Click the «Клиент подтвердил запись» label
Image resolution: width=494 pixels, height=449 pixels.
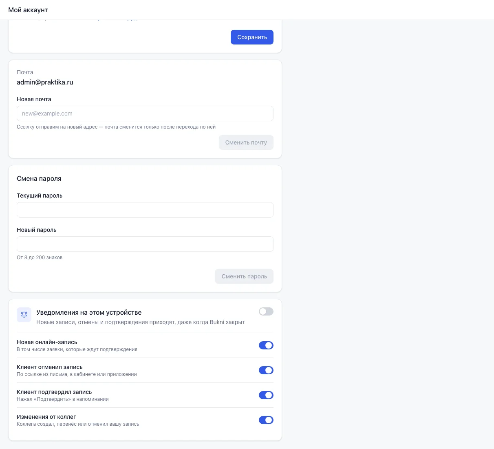pos(54,392)
